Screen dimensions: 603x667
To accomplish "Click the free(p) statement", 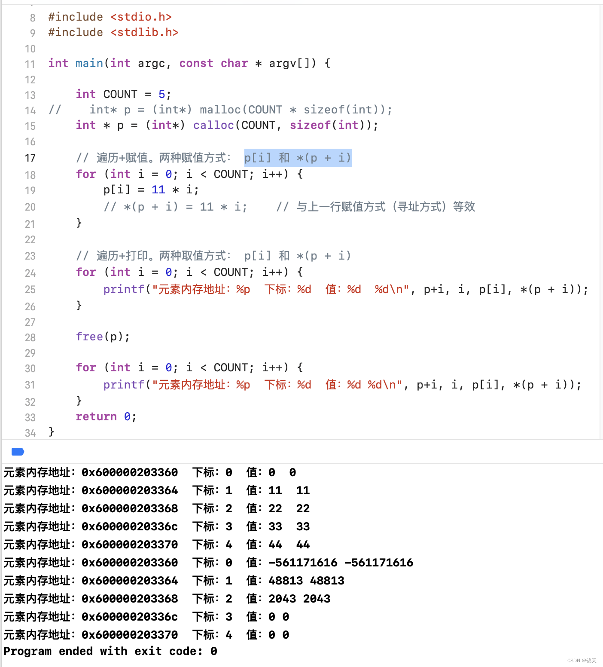I will [103, 337].
